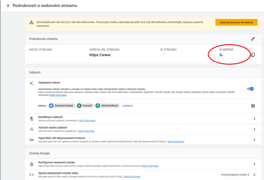Select the Zobrazení stránek measurement chip
The image size is (264, 180).
(62, 105)
